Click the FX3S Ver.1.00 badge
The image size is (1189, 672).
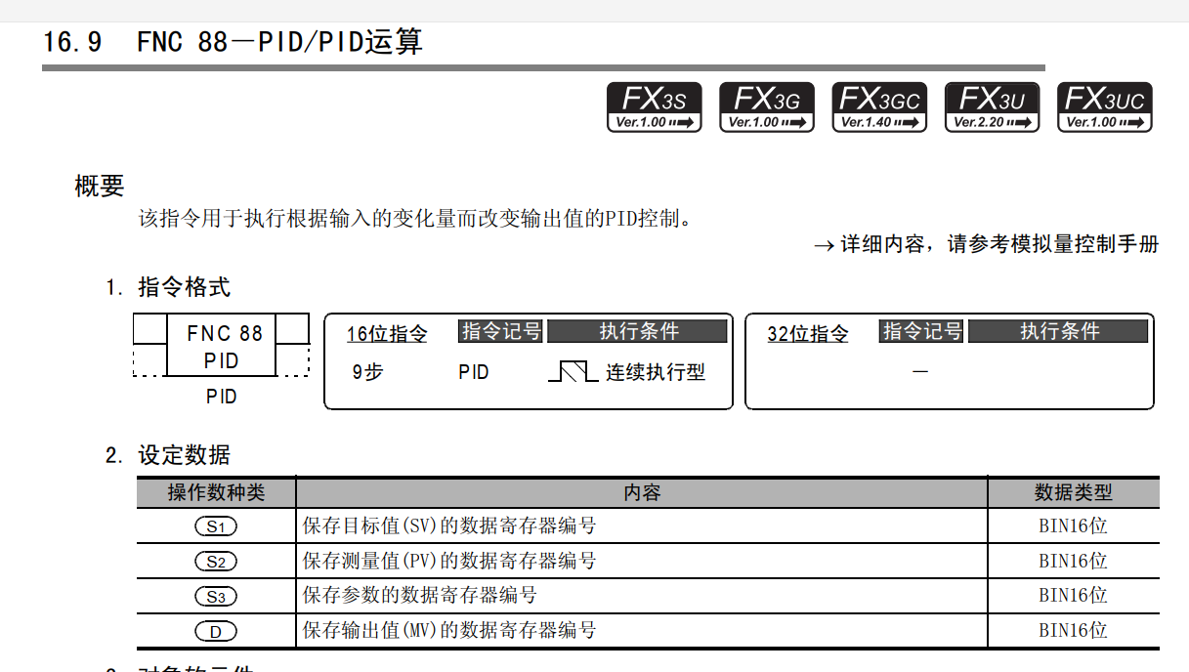pos(654,107)
